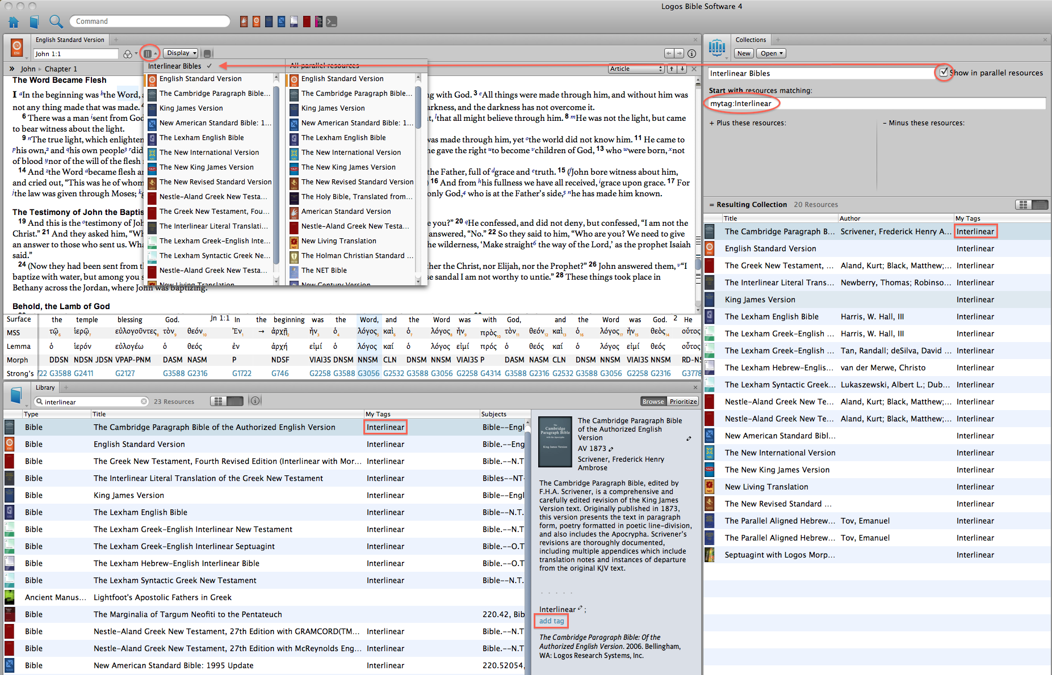The height and width of the screenshot is (675, 1052).
Task: Edit the John 1:1 reference box
Action: point(76,54)
